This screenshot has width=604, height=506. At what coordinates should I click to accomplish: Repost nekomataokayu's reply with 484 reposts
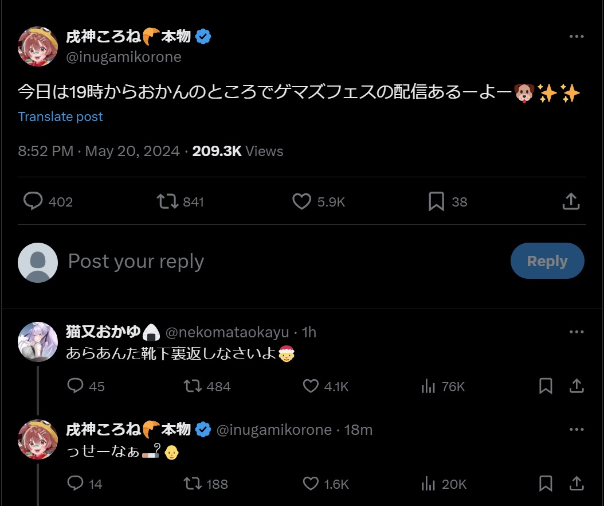point(193,386)
